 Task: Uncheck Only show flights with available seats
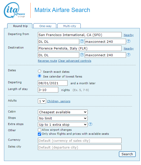click(x=40, y=134)
